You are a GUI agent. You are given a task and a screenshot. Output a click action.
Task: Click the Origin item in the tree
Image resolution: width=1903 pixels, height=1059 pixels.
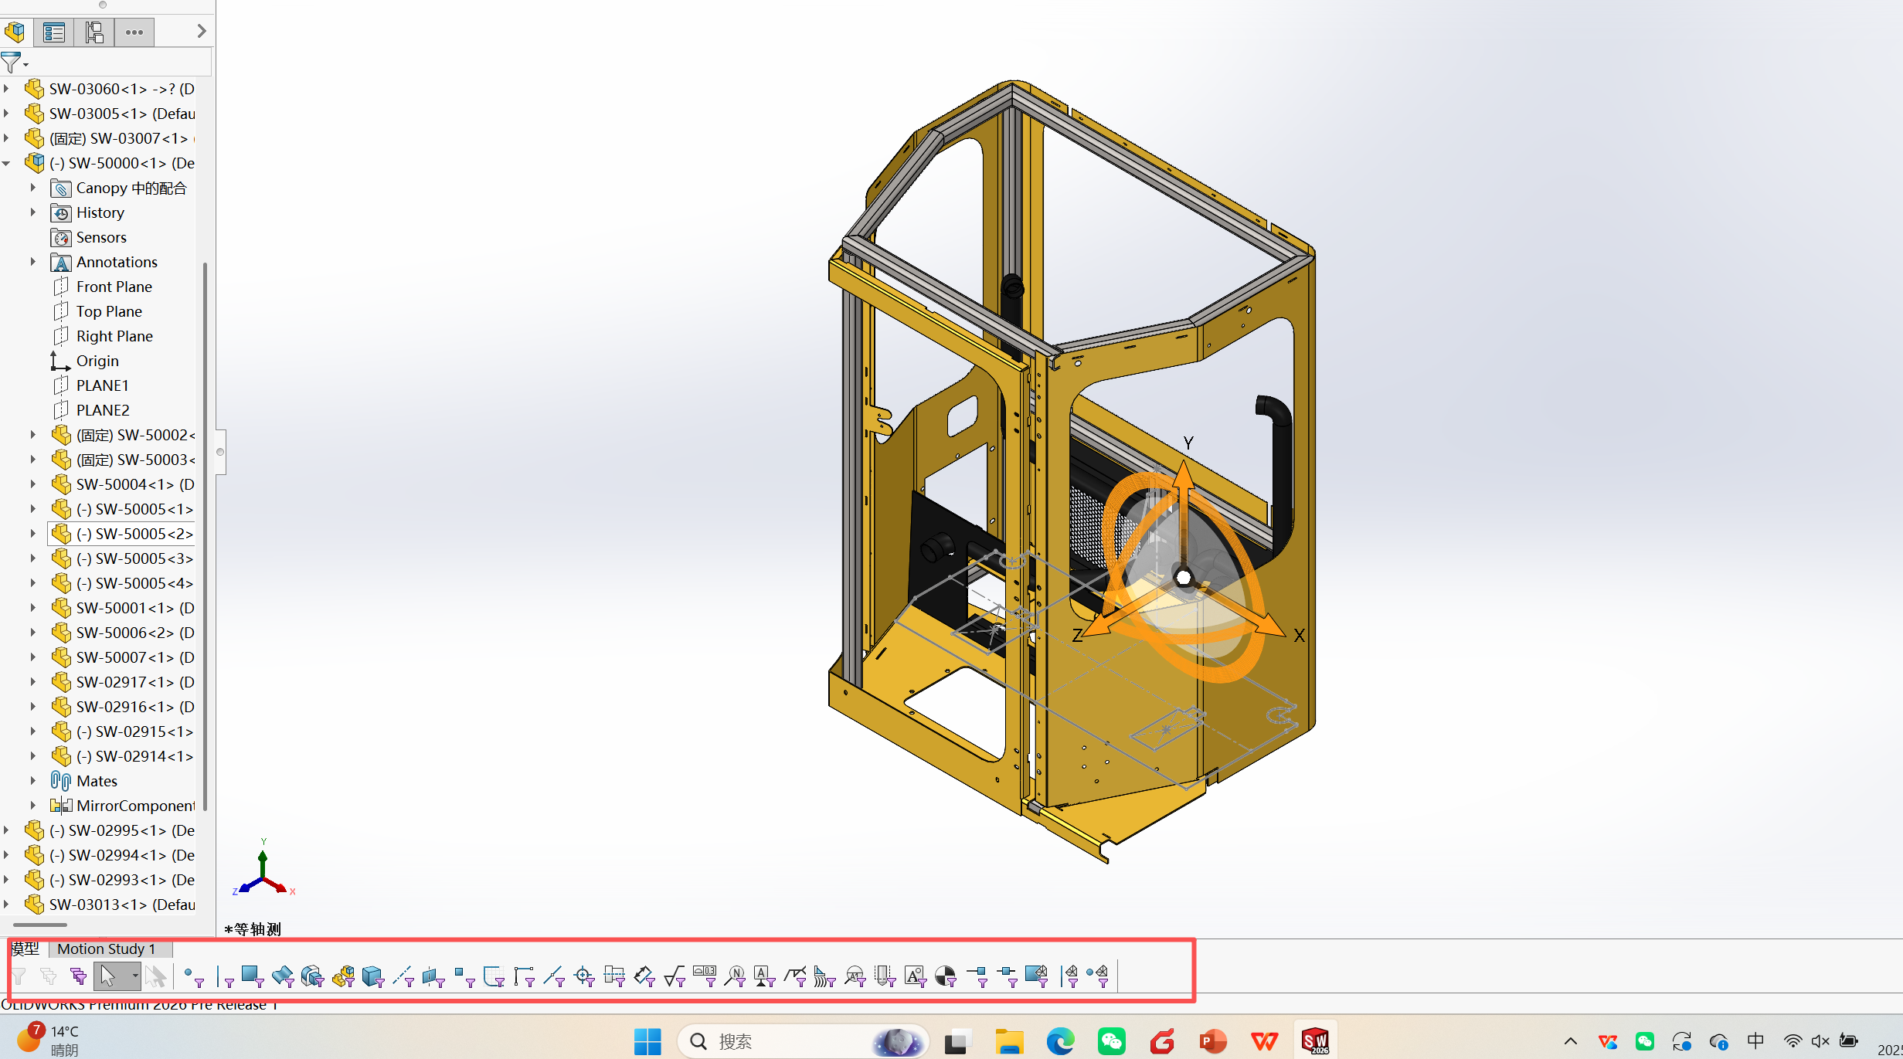click(97, 361)
